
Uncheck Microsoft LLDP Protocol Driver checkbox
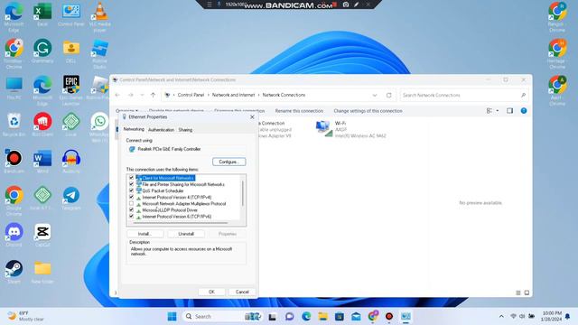131,209
